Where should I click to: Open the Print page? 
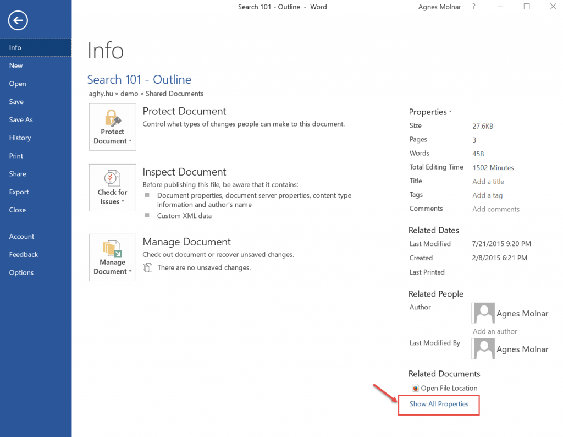(36, 156)
